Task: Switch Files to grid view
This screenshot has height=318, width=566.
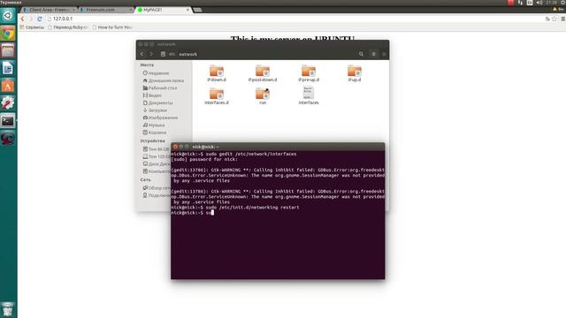Action: (384, 54)
